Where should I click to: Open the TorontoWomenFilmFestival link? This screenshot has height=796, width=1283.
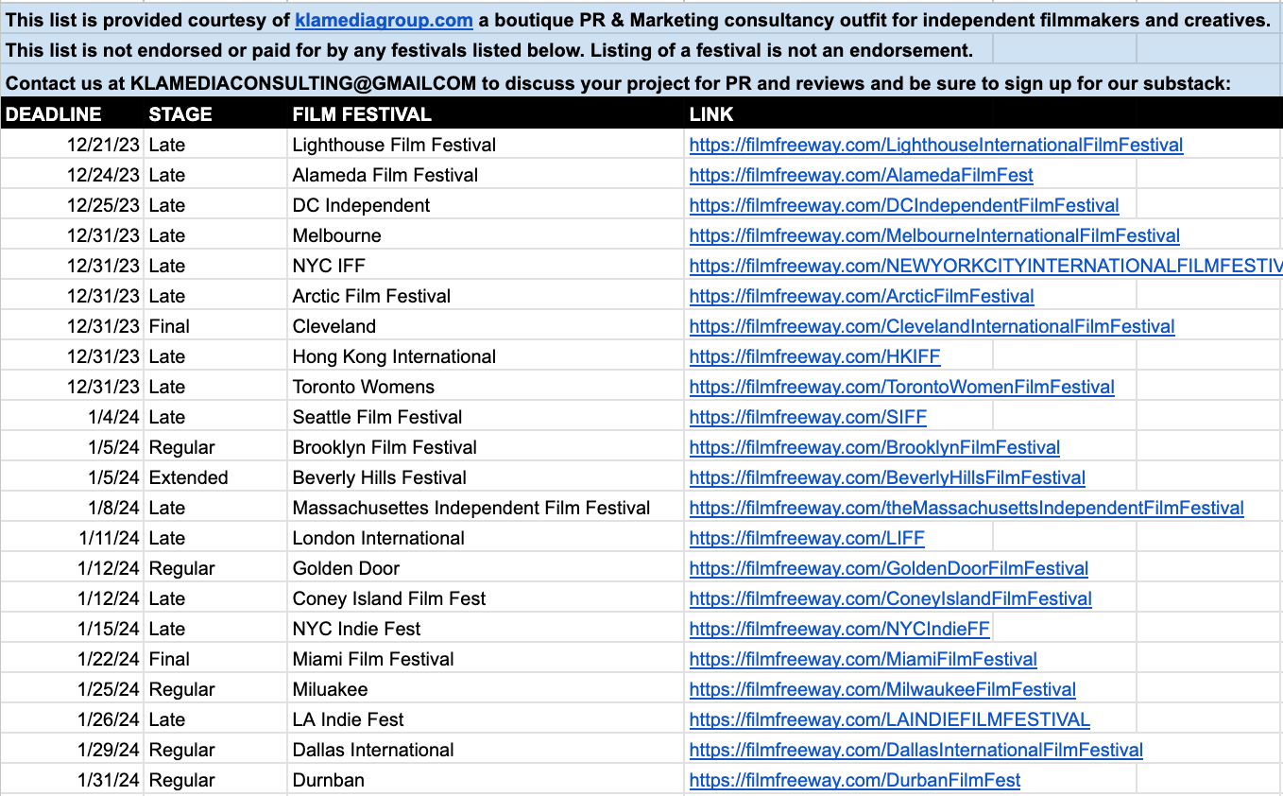[902, 387]
